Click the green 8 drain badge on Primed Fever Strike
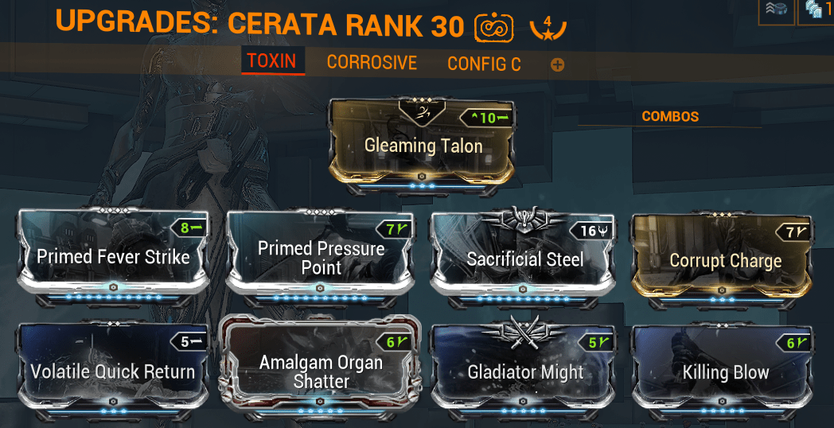 pos(189,229)
